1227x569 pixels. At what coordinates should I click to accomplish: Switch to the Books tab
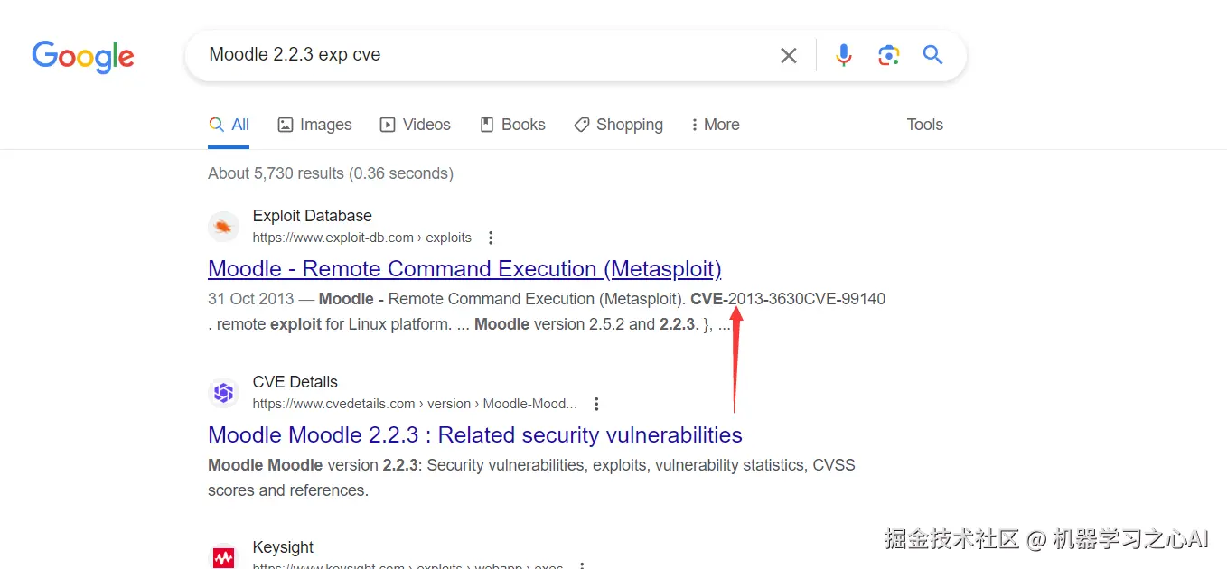tap(512, 125)
